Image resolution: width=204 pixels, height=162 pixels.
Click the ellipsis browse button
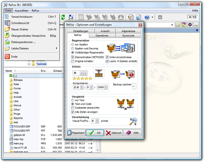196,25
